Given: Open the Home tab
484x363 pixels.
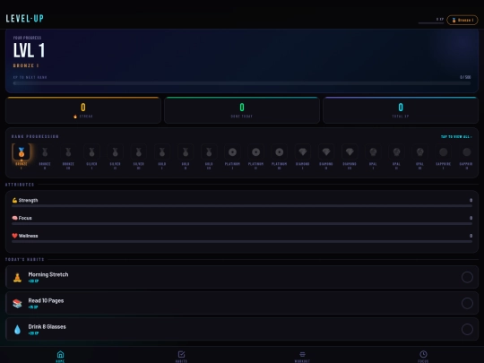Looking at the screenshot, I should [x=61, y=356].
